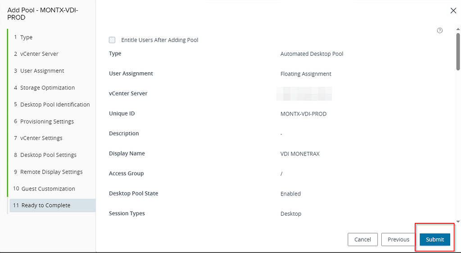Close the Add Pool dialog

453,11
